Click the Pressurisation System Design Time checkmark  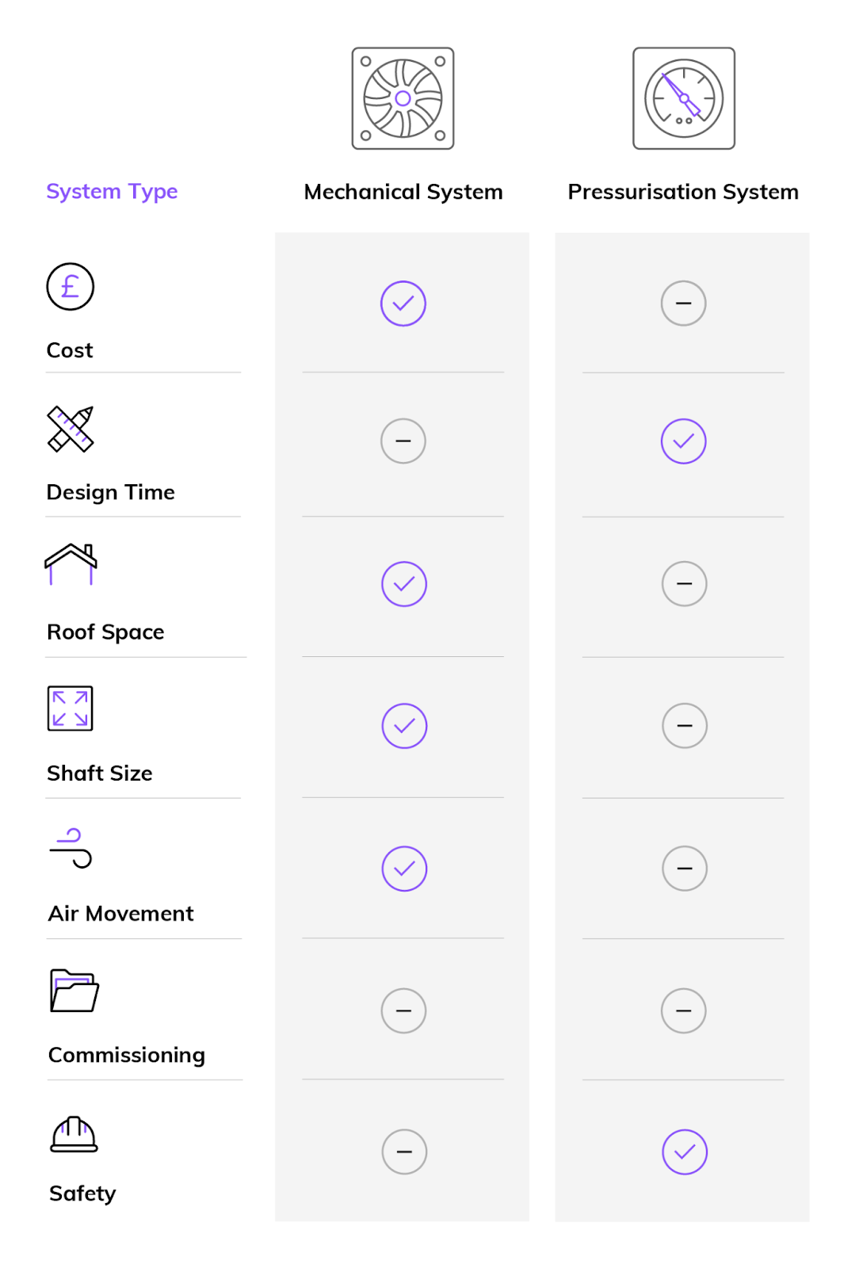(x=683, y=441)
